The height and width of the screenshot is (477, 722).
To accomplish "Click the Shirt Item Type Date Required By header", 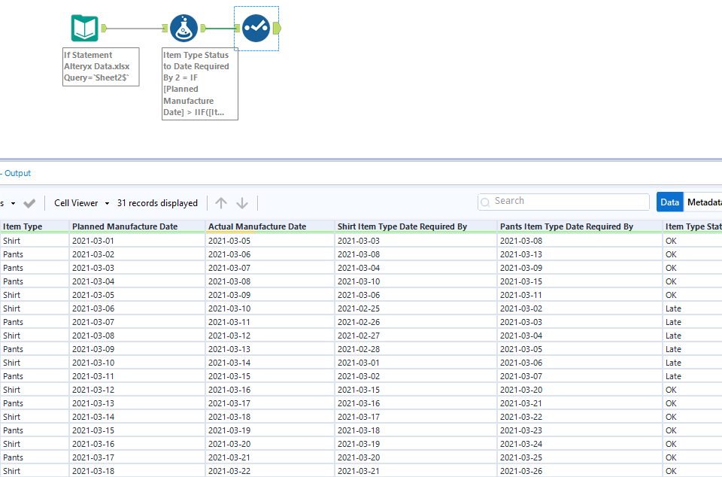I will (402, 226).
